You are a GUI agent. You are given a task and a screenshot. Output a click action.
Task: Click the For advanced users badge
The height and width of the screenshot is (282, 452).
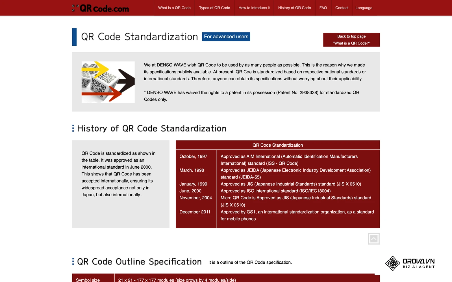(226, 37)
